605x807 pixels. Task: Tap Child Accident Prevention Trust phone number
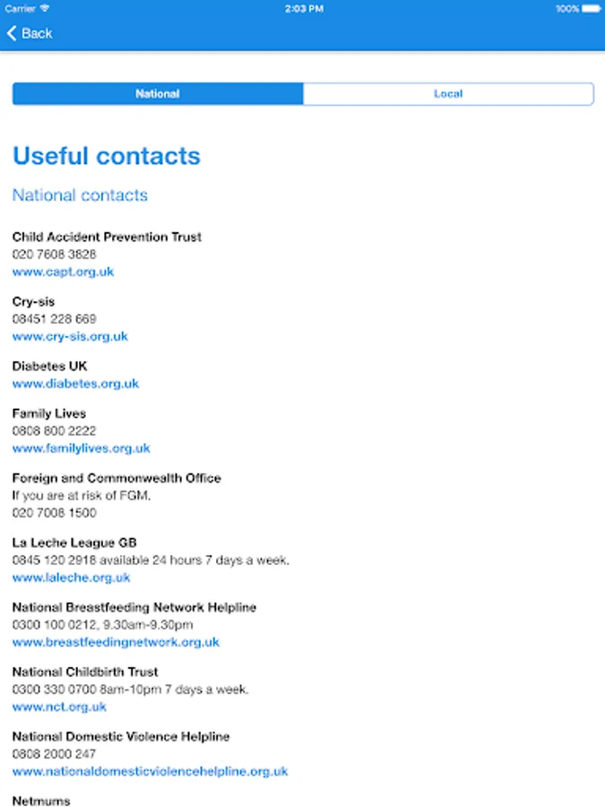click(x=54, y=255)
